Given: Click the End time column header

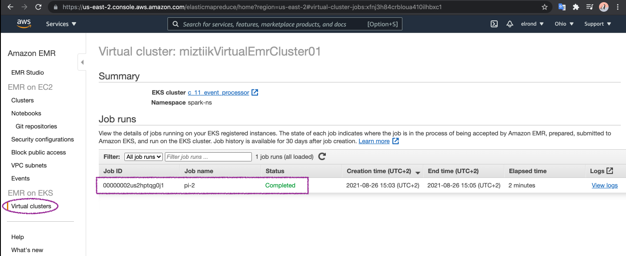Looking at the screenshot, I should (x=453, y=171).
